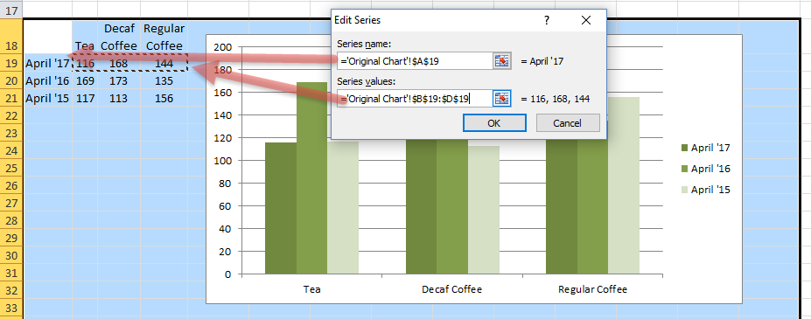Click the Decaf Coffee axis label
This screenshot has width=811, height=319.
tap(452, 289)
